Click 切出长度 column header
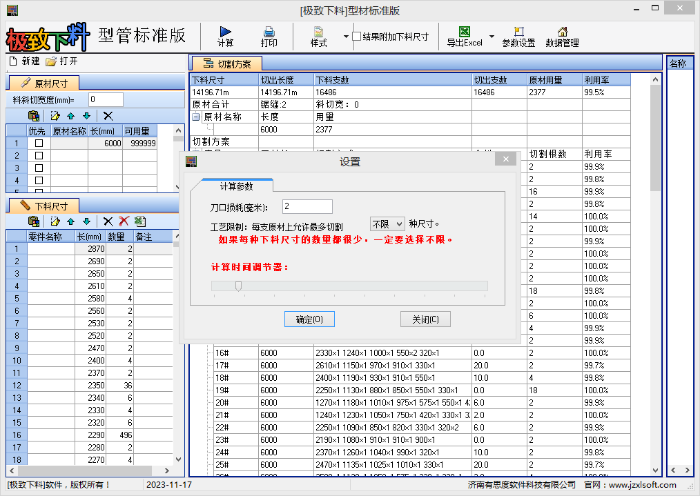 point(286,80)
